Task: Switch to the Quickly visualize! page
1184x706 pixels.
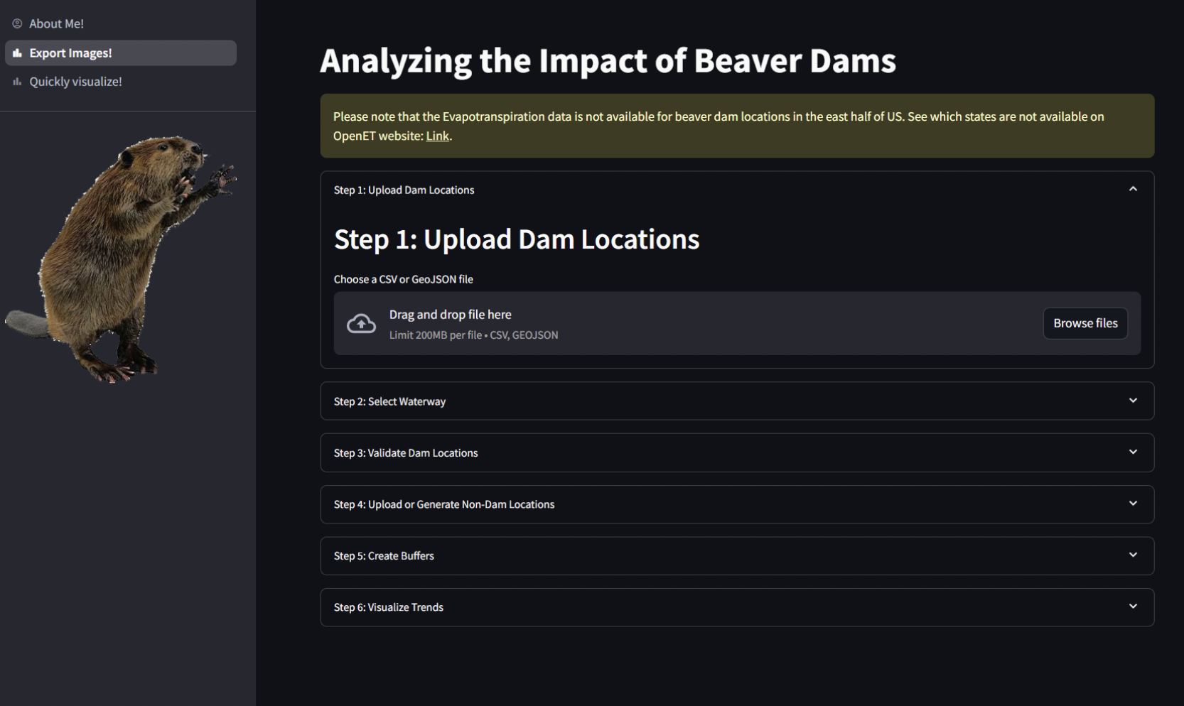Action: [x=75, y=82]
